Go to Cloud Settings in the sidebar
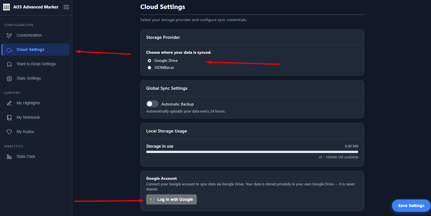This screenshot has height=216, width=431. [35, 50]
